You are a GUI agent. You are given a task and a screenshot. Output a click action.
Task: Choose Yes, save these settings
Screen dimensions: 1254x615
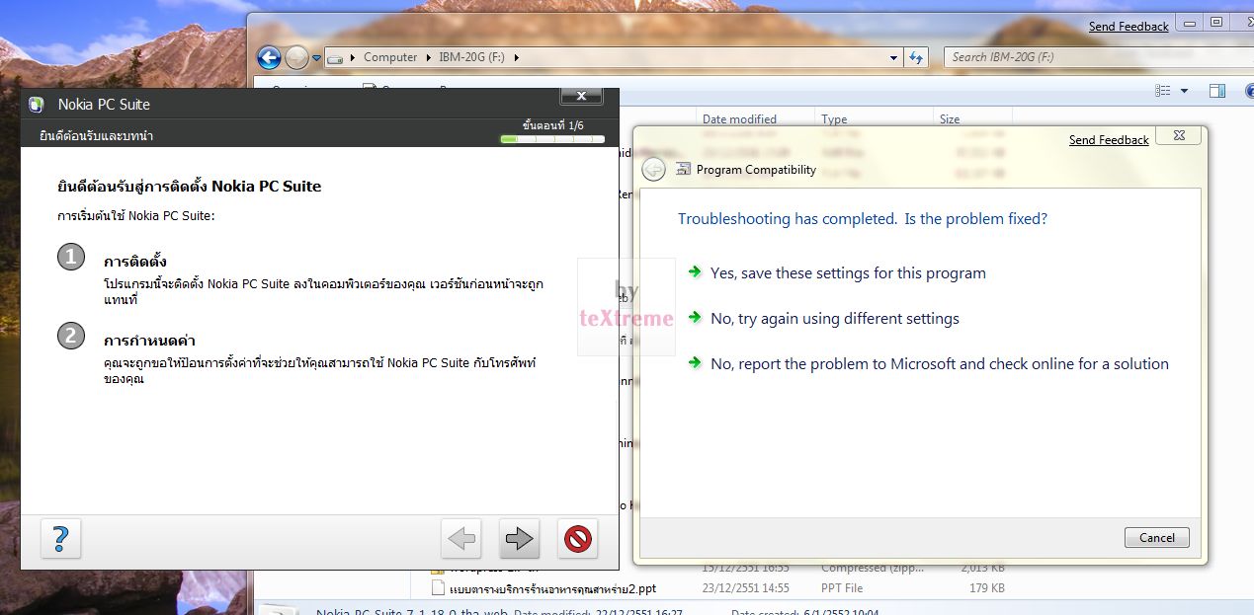tap(848, 273)
